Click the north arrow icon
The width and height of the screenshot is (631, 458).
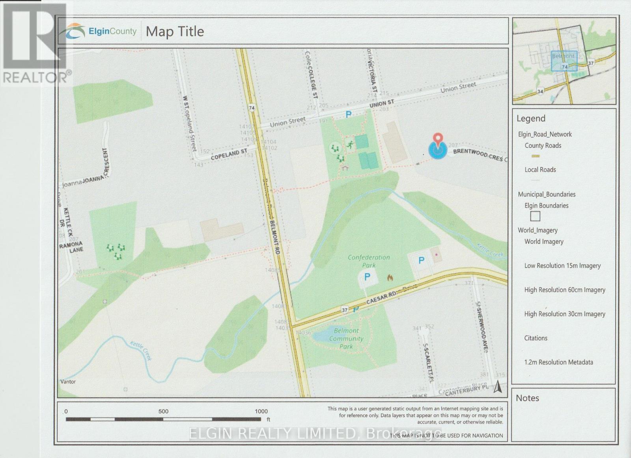pos(498,386)
